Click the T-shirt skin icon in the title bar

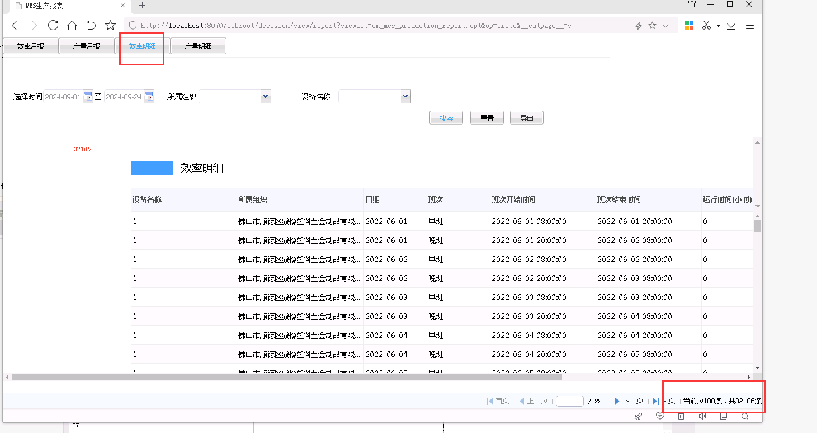[x=692, y=4]
